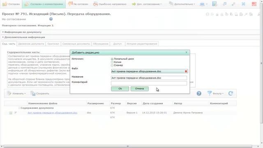263x148 pixels.
Task: Click the pencil icon in the file row
Action: click(15, 113)
